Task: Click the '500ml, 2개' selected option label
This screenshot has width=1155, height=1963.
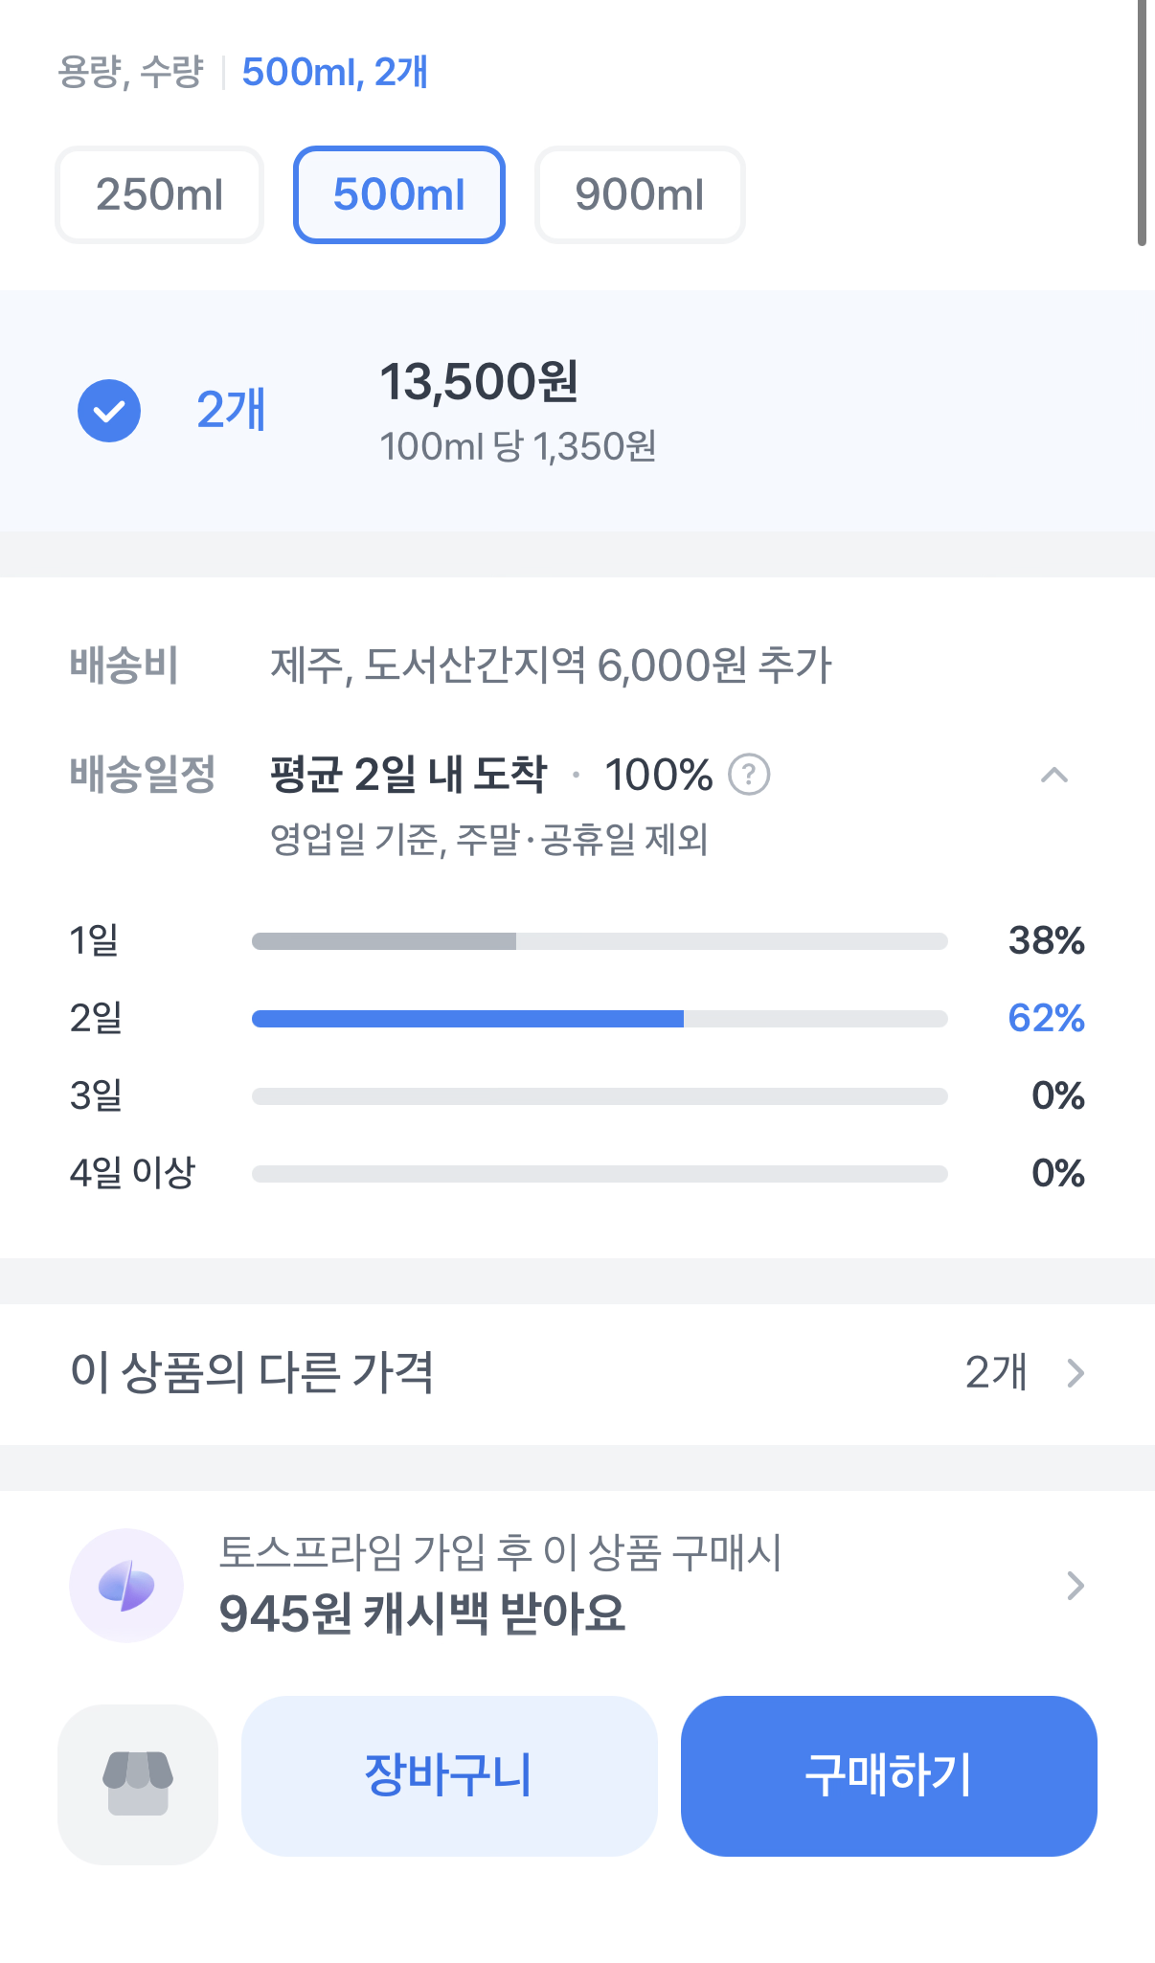Action: click(334, 73)
